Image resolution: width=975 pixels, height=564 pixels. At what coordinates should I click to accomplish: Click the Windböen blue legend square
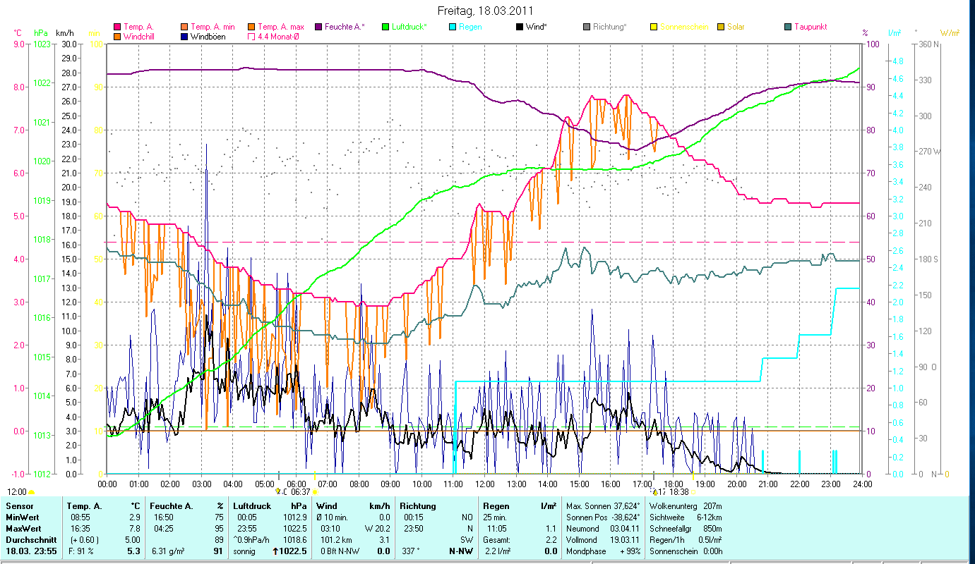[x=184, y=37]
